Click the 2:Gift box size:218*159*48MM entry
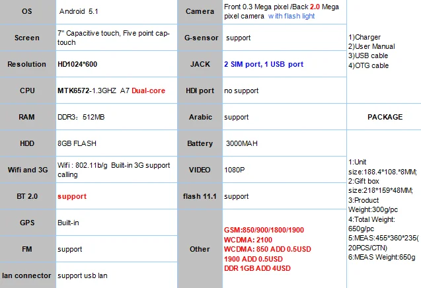This screenshot has width=421, height=288. [381, 186]
